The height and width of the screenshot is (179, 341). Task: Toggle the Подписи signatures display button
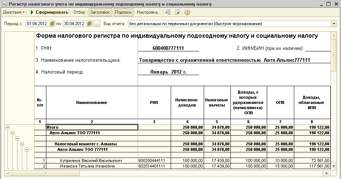(123, 12)
